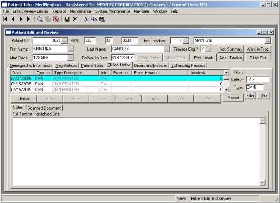Click the clipboard paste icon

(102, 20)
